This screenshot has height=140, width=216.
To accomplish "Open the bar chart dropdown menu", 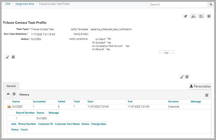I will pos(193,16).
